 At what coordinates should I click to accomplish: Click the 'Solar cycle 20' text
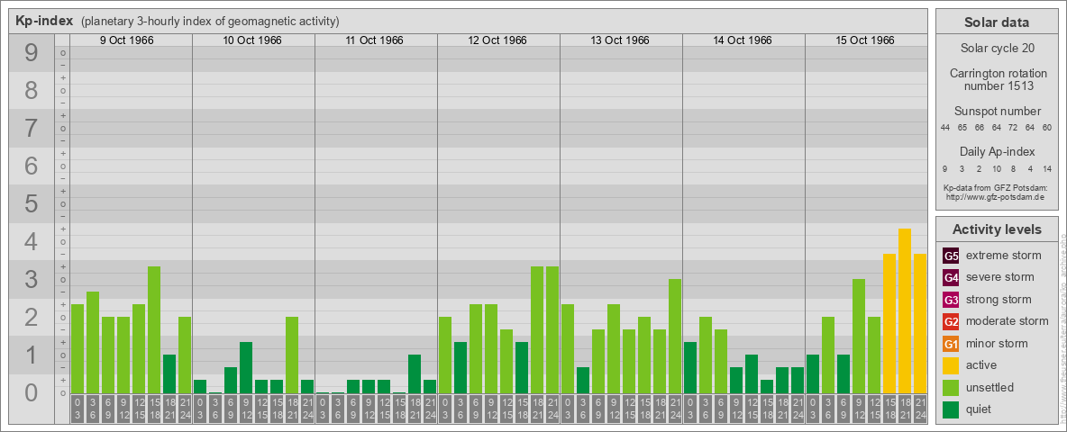pos(997,49)
